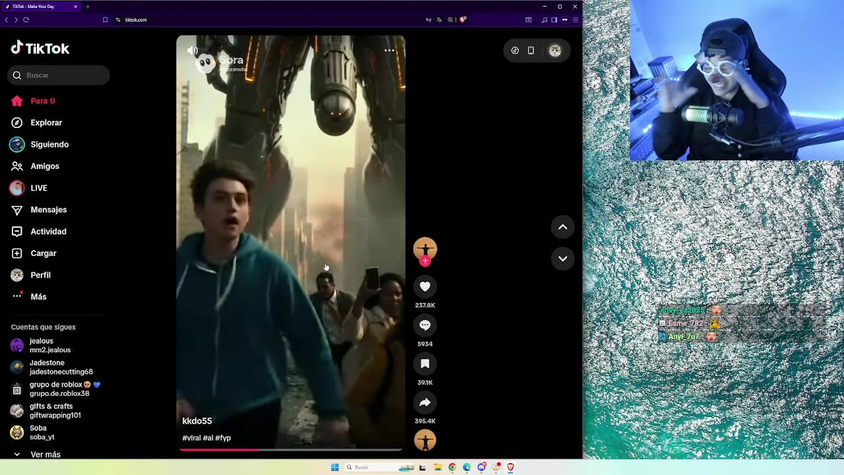Select the TikTok - Make Your Day tab
The height and width of the screenshot is (475, 844).
pos(41,7)
